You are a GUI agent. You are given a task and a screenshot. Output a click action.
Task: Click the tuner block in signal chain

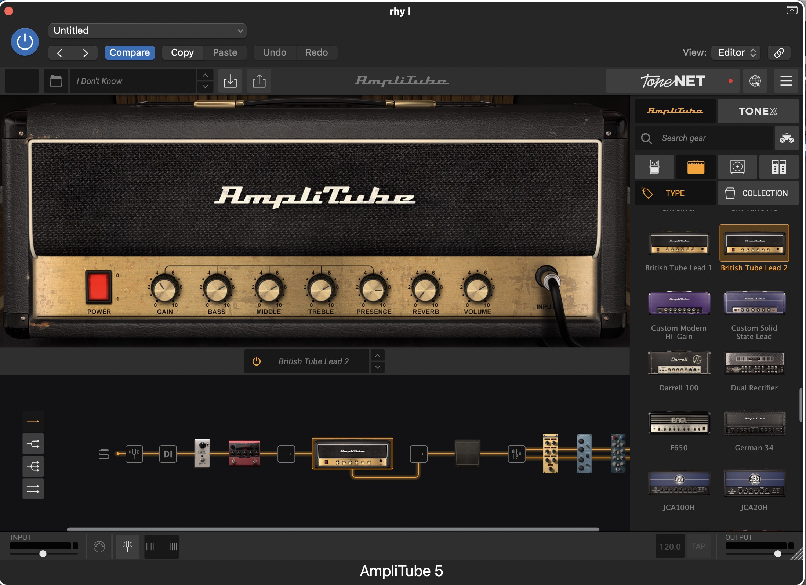[x=134, y=454]
